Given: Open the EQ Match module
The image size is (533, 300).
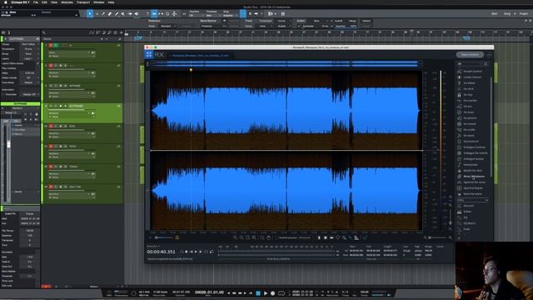Looking at the screenshot, I should coord(469,223).
